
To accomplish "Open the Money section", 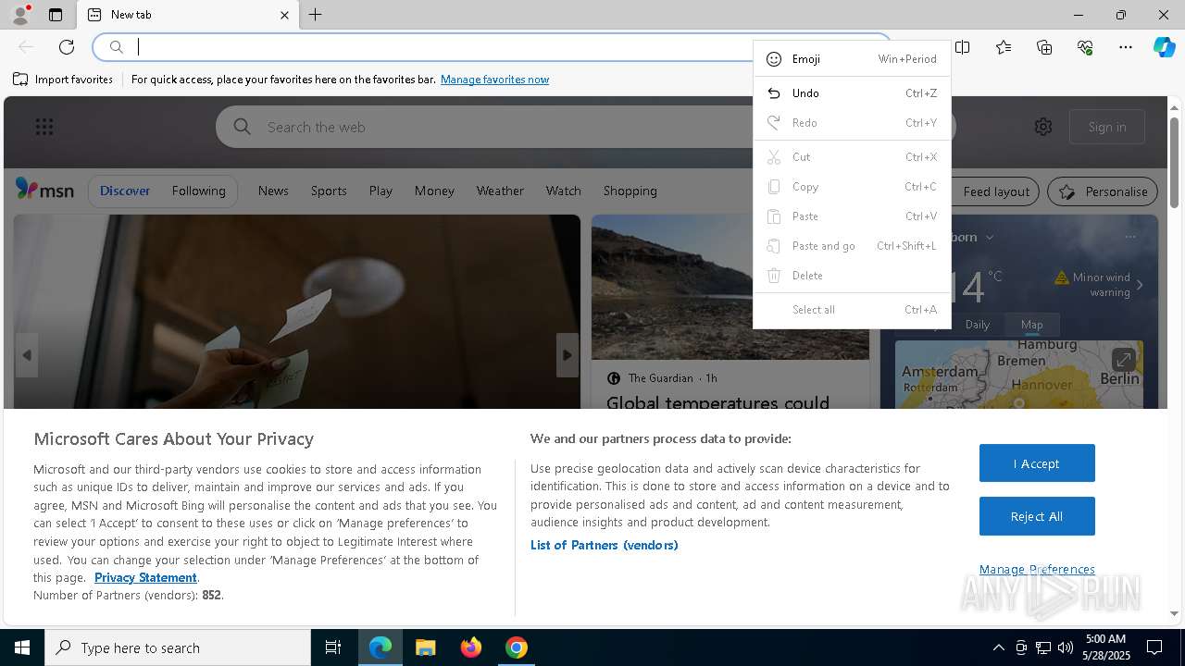I will [434, 191].
